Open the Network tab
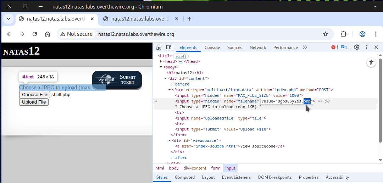This screenshot has height=183, width=383. (x=257, y=48)
